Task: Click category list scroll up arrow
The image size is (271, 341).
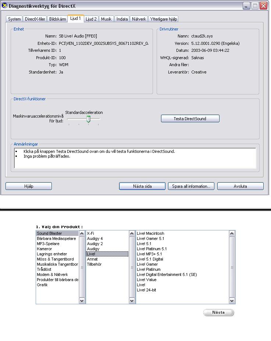Action: tap(82, 234)
